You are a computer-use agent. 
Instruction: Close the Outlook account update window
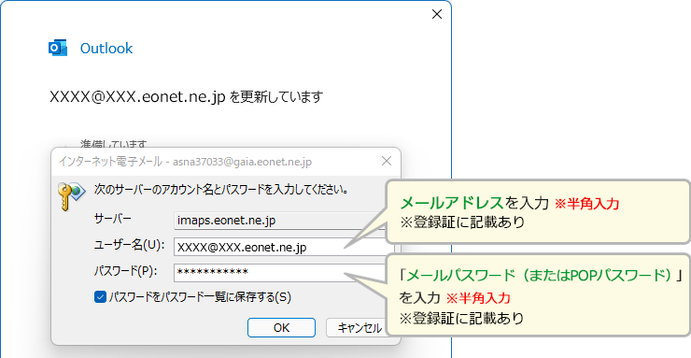tap(437, 15)
